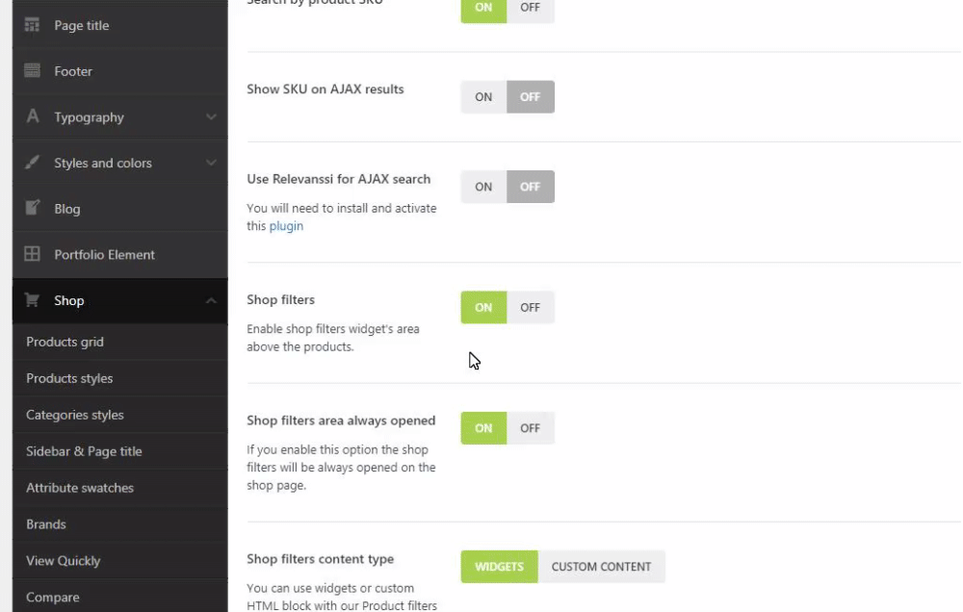Select Custom Content for filters type
Viewport: 963px width, 612px height.
tap(601, 567)
